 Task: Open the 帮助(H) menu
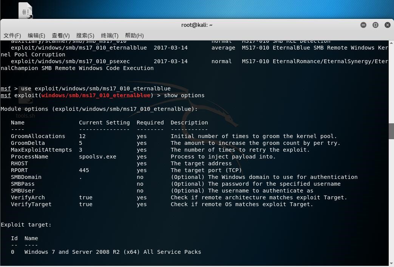134,36
